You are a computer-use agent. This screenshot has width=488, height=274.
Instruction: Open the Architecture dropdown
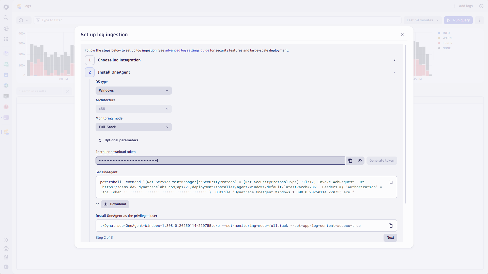coord(133,109)
